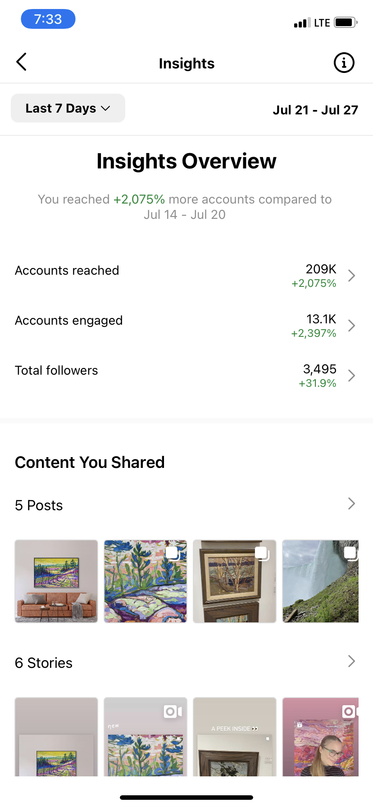Open the Last 7 Days dropdown

point(68,108)
